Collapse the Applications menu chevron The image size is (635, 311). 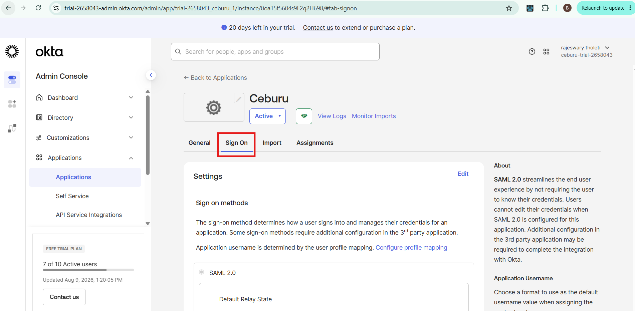point(131,158)
